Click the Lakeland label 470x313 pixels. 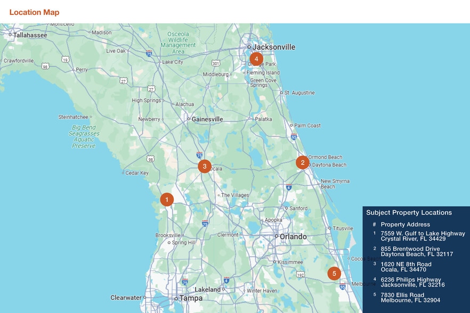pos(207,290)
